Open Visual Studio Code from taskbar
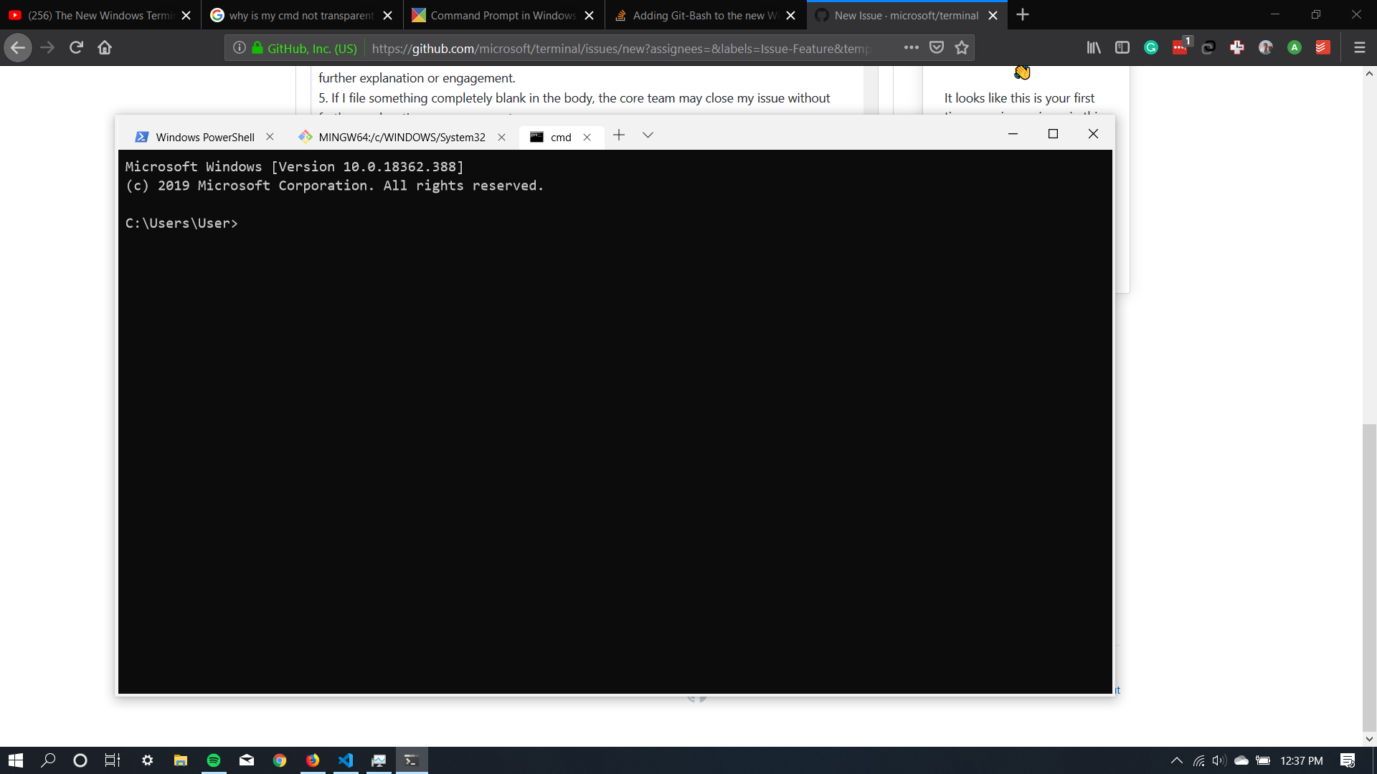 (x=346, y=760)
